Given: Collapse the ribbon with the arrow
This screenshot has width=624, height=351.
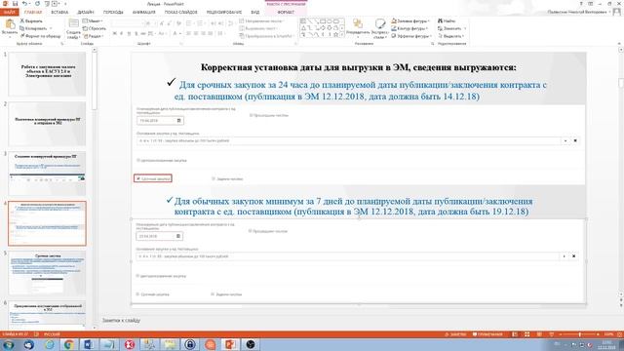Looking at the screenshot, I should tap(619, 44).
